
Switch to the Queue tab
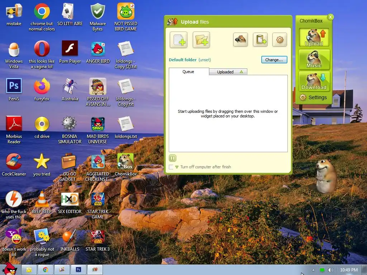tap(189, 72)
